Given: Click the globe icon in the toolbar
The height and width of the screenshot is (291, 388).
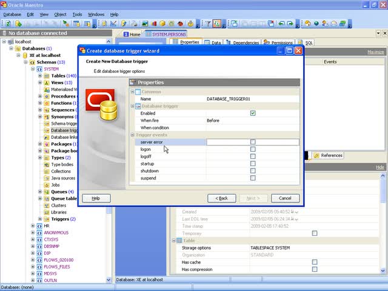Looking at the screenshot, I should click(316, 24).
